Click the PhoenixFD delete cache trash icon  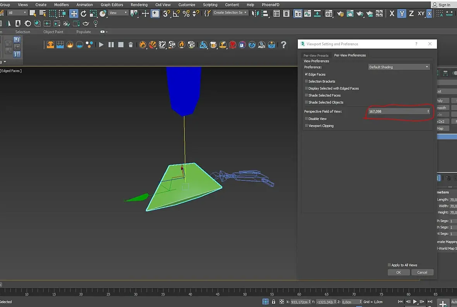(131, 45)
